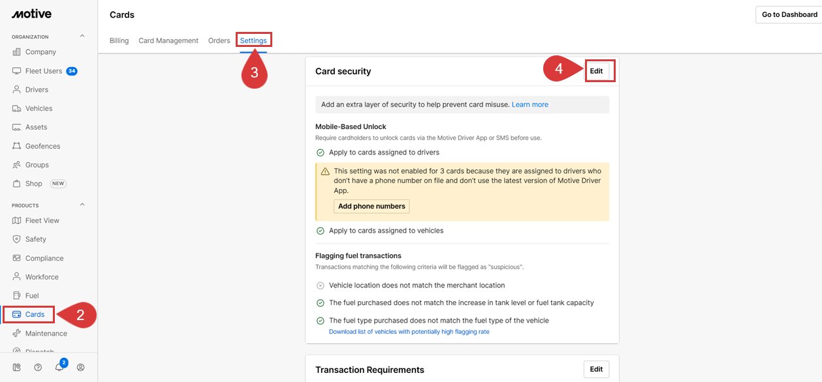
Task: Click the check icon for cards assigned to drivers
Action: click(321, 153)
